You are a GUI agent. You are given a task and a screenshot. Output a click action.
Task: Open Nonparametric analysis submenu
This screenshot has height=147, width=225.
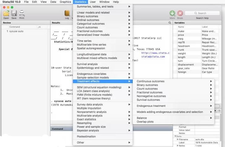click(103, 112)
